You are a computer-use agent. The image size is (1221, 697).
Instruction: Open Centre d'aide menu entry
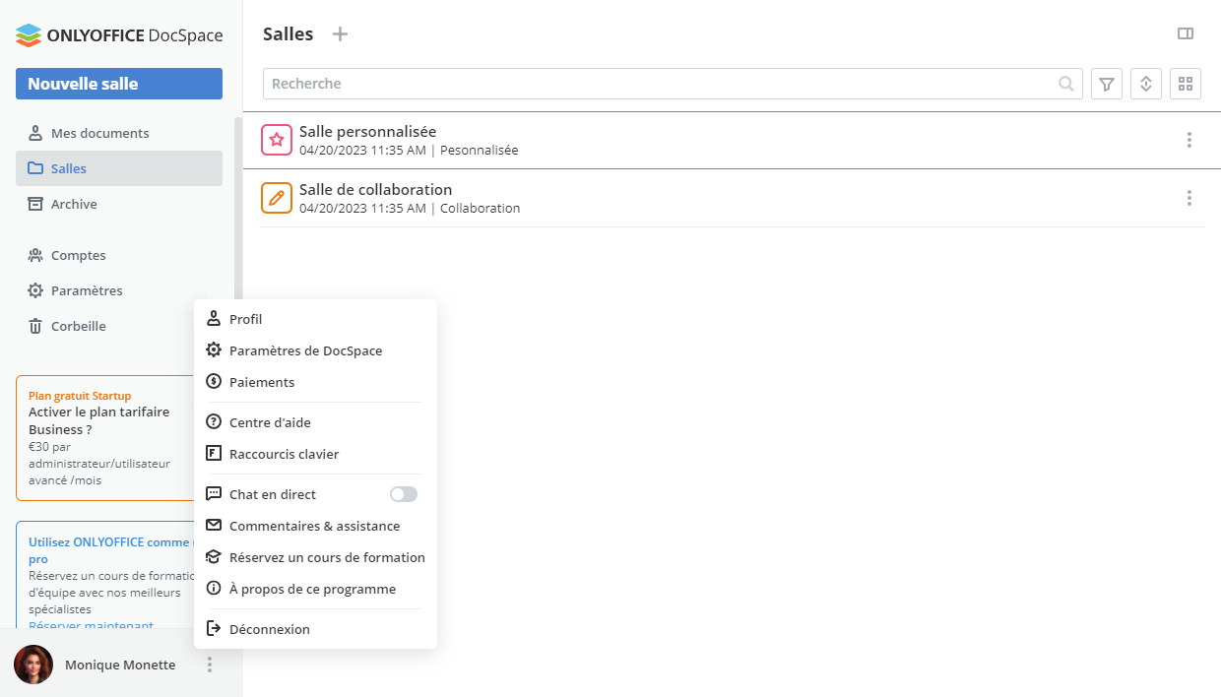point(315,422)
